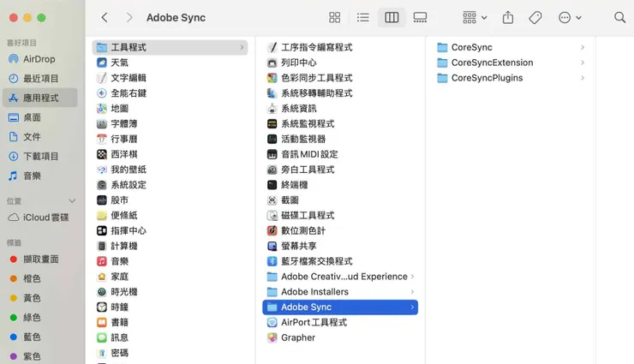Switch to gallery view
Image resolution: width=634 pixels, height=364 pixels.
[420, 17]
